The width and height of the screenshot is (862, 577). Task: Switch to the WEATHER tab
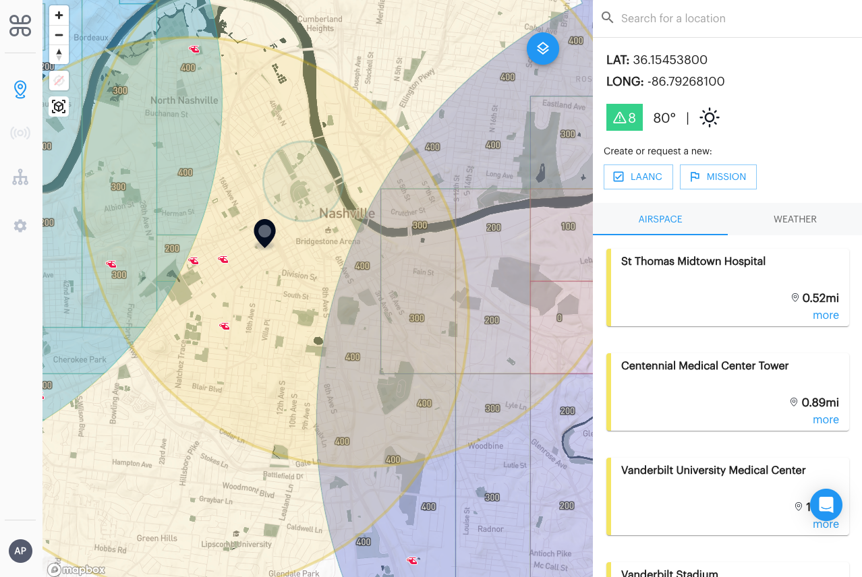(x=795, y=219)
